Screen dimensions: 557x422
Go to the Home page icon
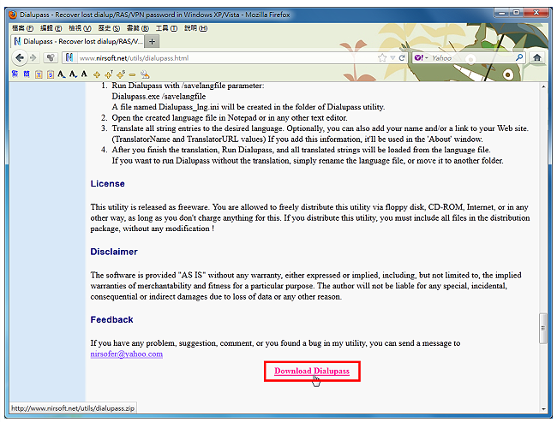point(537,57)
